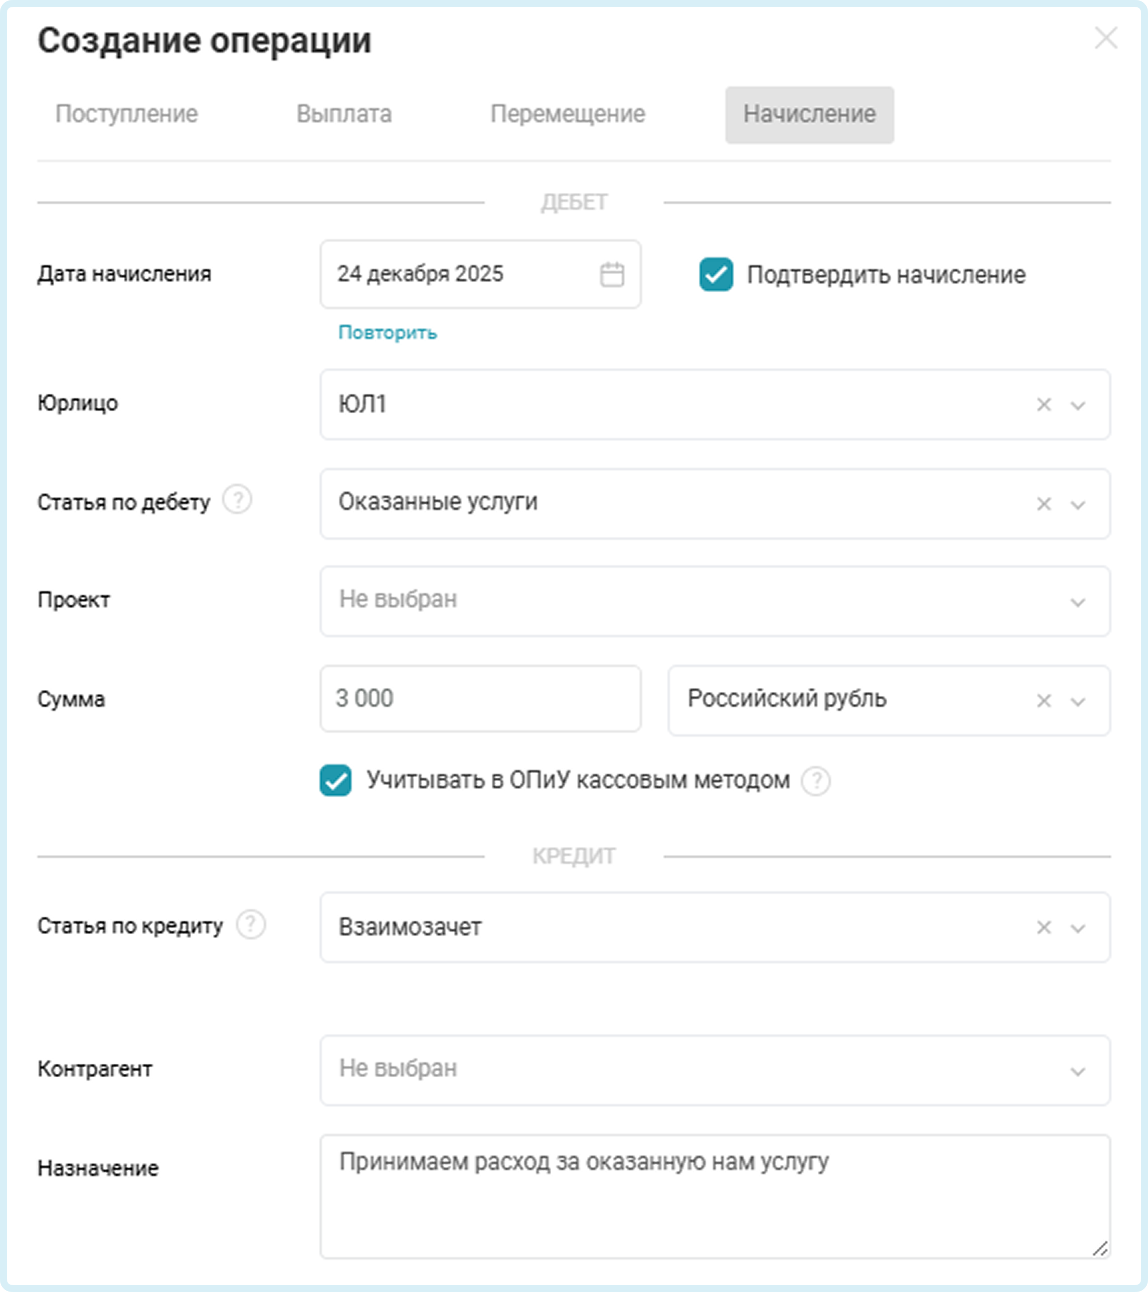Clear the ЮЛ1 legal entity selection
The height and width of the screenshot is (1292, 1148).
coord(1044,405)
